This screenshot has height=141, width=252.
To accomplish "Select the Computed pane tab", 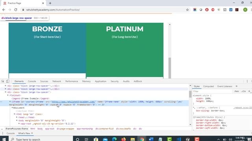I will [x=208, y=86].
